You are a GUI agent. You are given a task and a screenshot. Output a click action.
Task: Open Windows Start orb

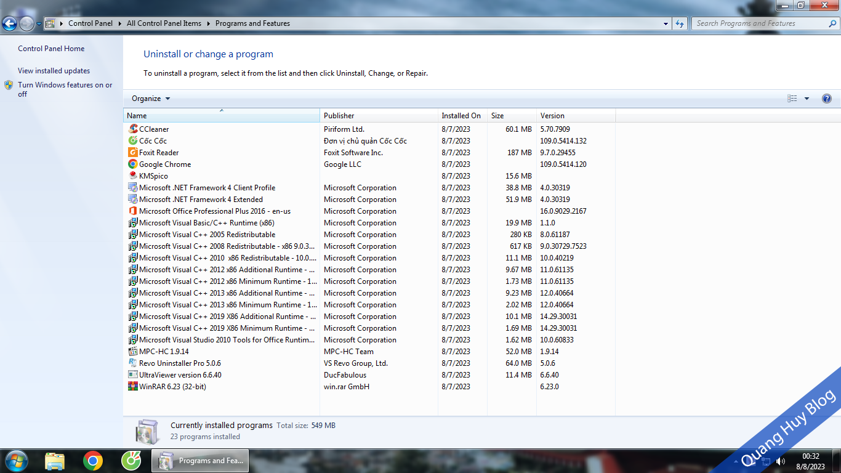15,461
